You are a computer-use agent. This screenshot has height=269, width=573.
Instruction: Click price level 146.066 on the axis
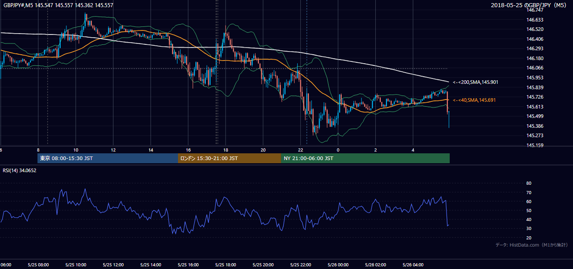click(x=535, y=68)
